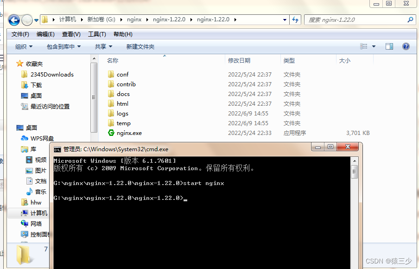Open the 帮助(H) menu
This screenshot has height=269, width=419.
tap(123, 34)
